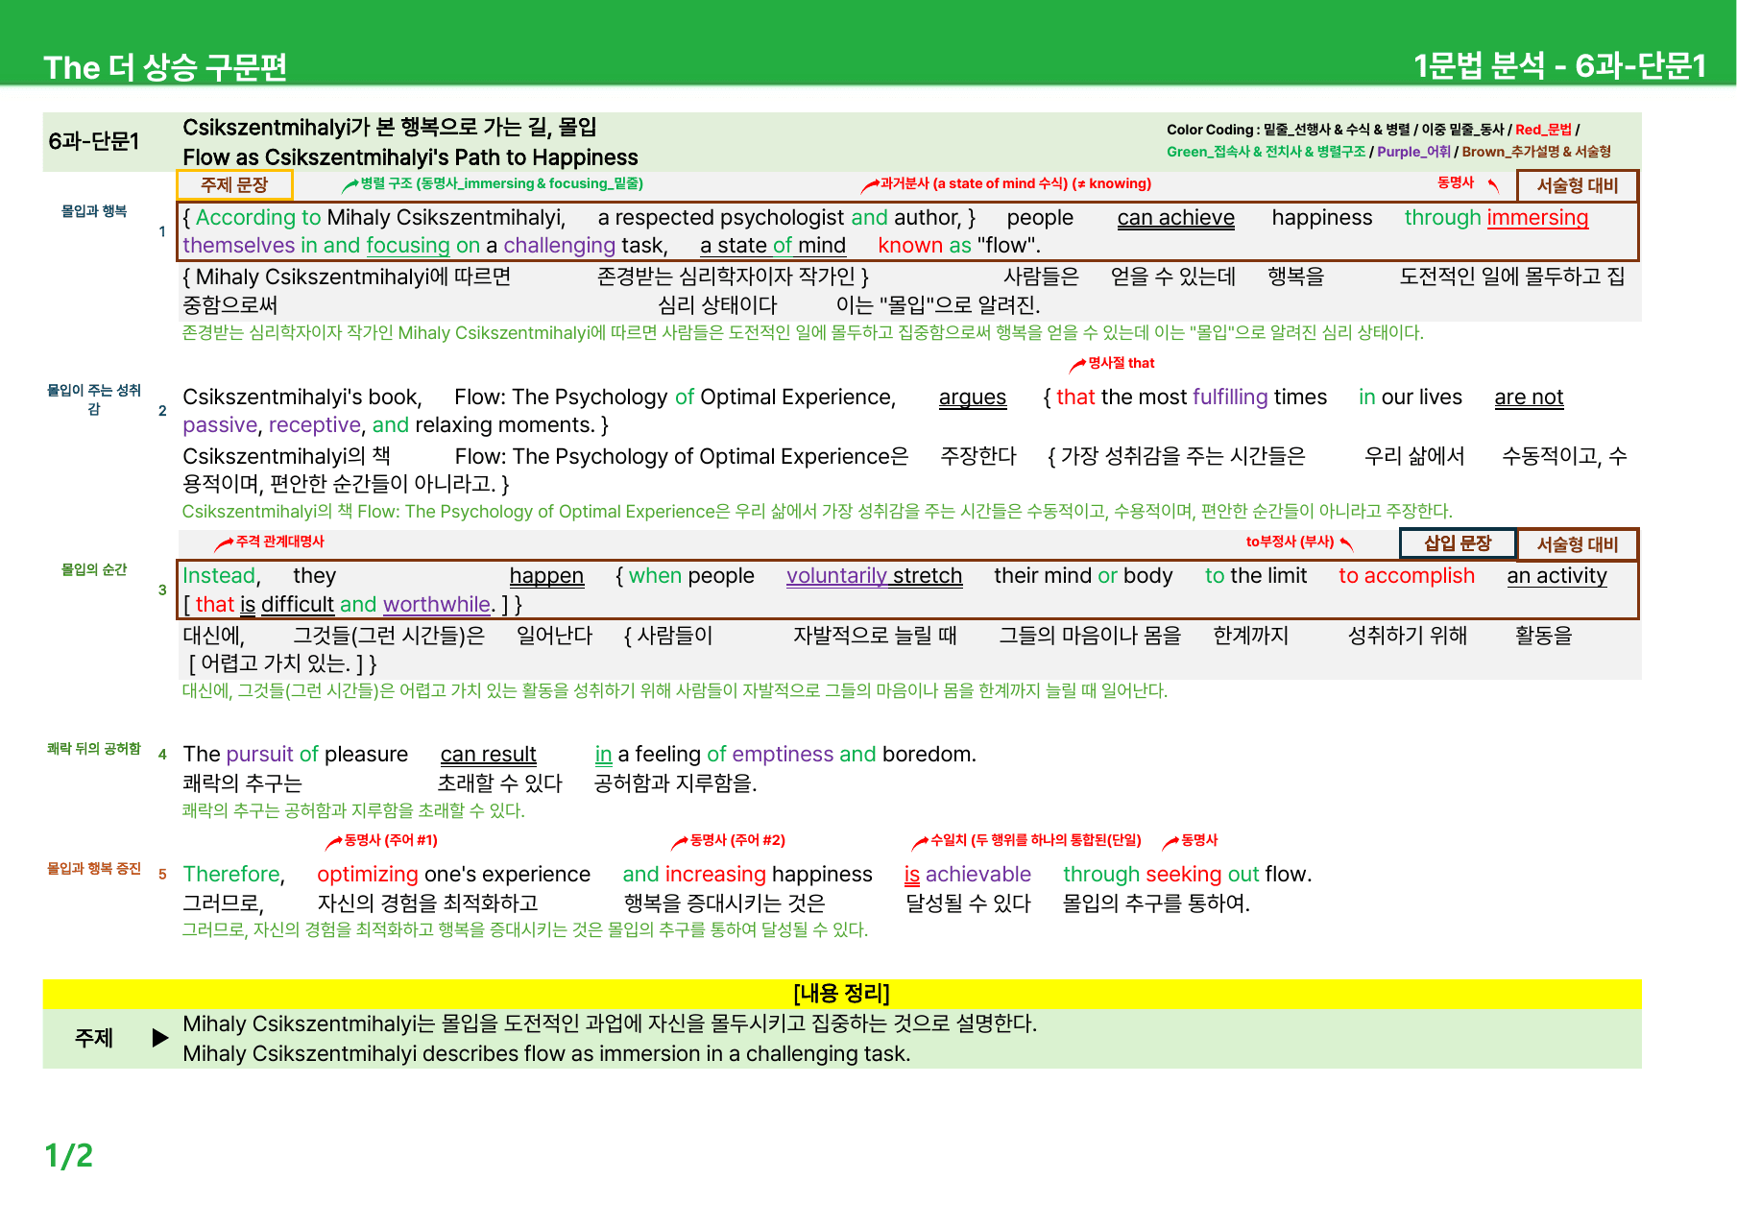Click the header title 'The 더 상승 구문편'
The image size is (1737, 1228).
click(165, 66)
